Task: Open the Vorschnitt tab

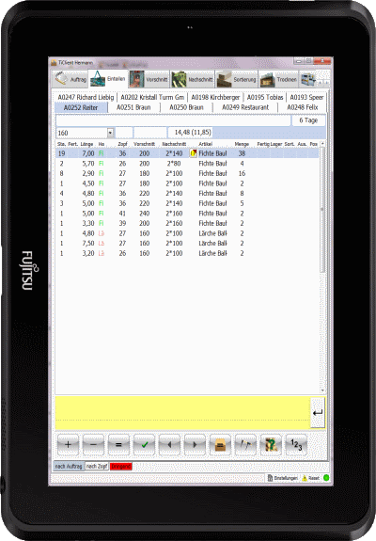Action: tap(149, 79)
